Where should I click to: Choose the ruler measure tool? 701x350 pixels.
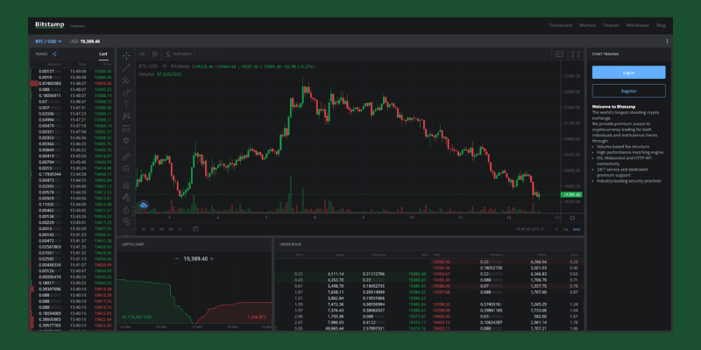pyautogui.click(x=127, y=157)
